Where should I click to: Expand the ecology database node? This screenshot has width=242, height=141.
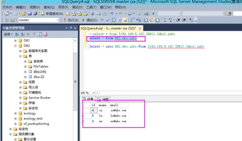[15, 114]
